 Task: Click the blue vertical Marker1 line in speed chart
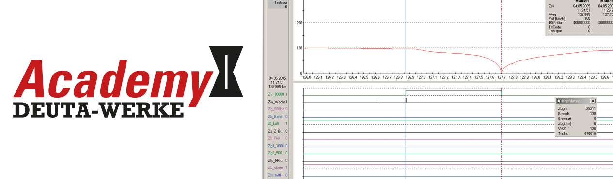[406, 36]
